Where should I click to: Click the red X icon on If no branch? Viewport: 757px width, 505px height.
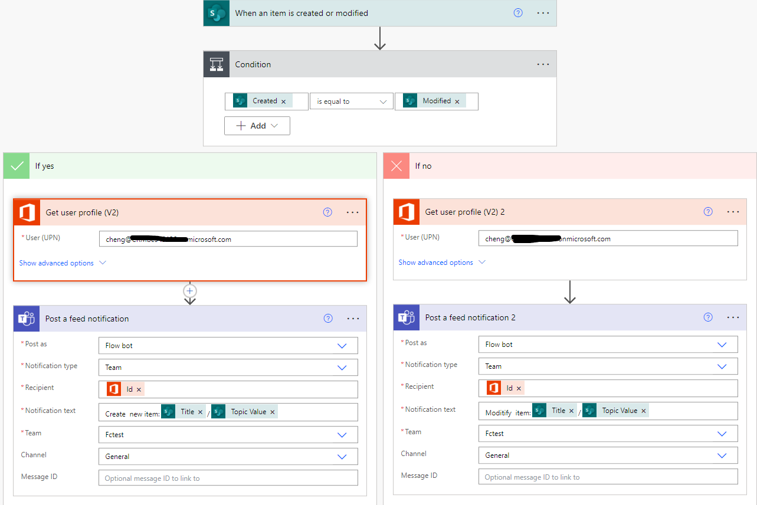click(x=396, y=166)
